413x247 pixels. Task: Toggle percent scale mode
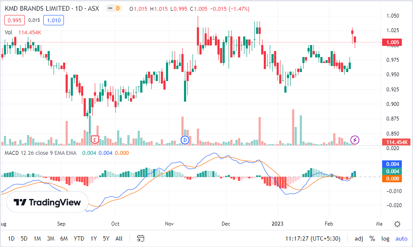(x=372, y=238)
